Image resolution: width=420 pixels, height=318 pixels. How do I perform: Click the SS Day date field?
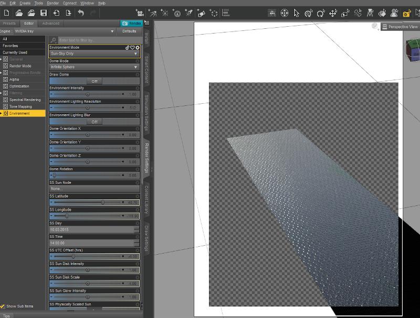(91, 229)
